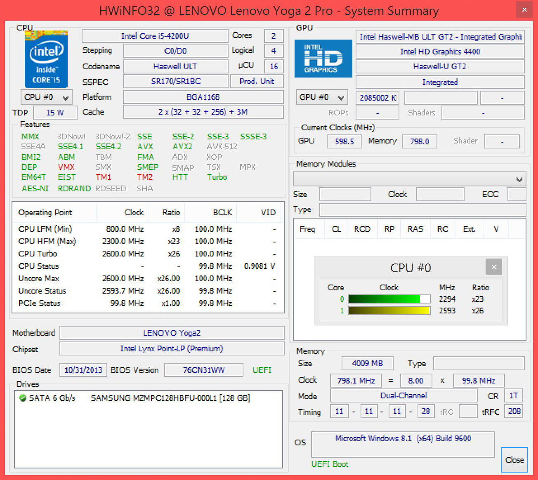Viewport: 538px width, 480px height.
Task: Click the red VMX feature flag
Action: click(66, 167)
